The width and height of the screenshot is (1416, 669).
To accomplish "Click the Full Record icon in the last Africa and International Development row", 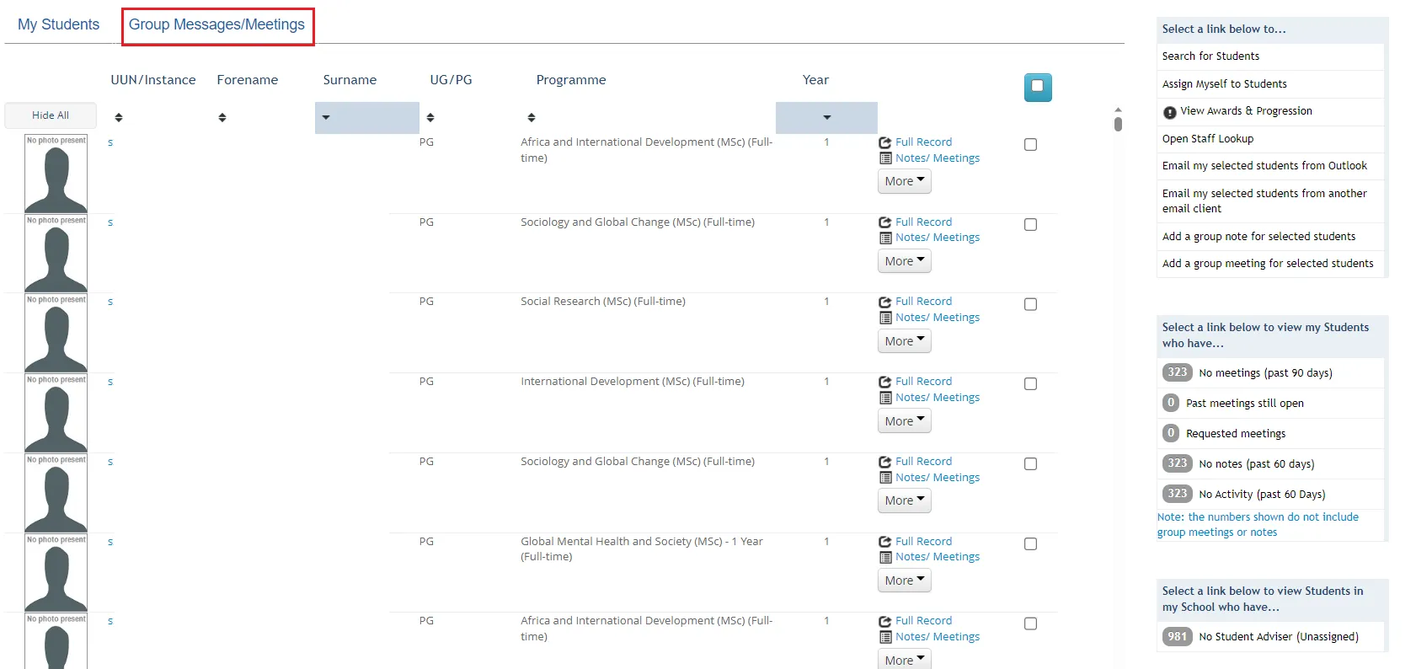I will click(x=885, y=621).
